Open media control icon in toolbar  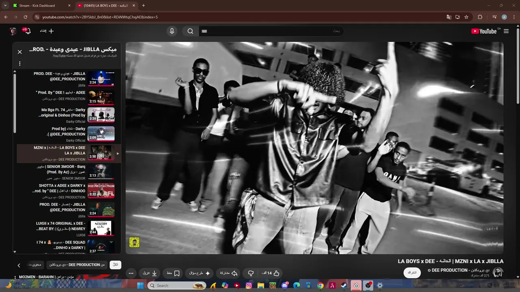pyautogui.click(x=494, y=17)
